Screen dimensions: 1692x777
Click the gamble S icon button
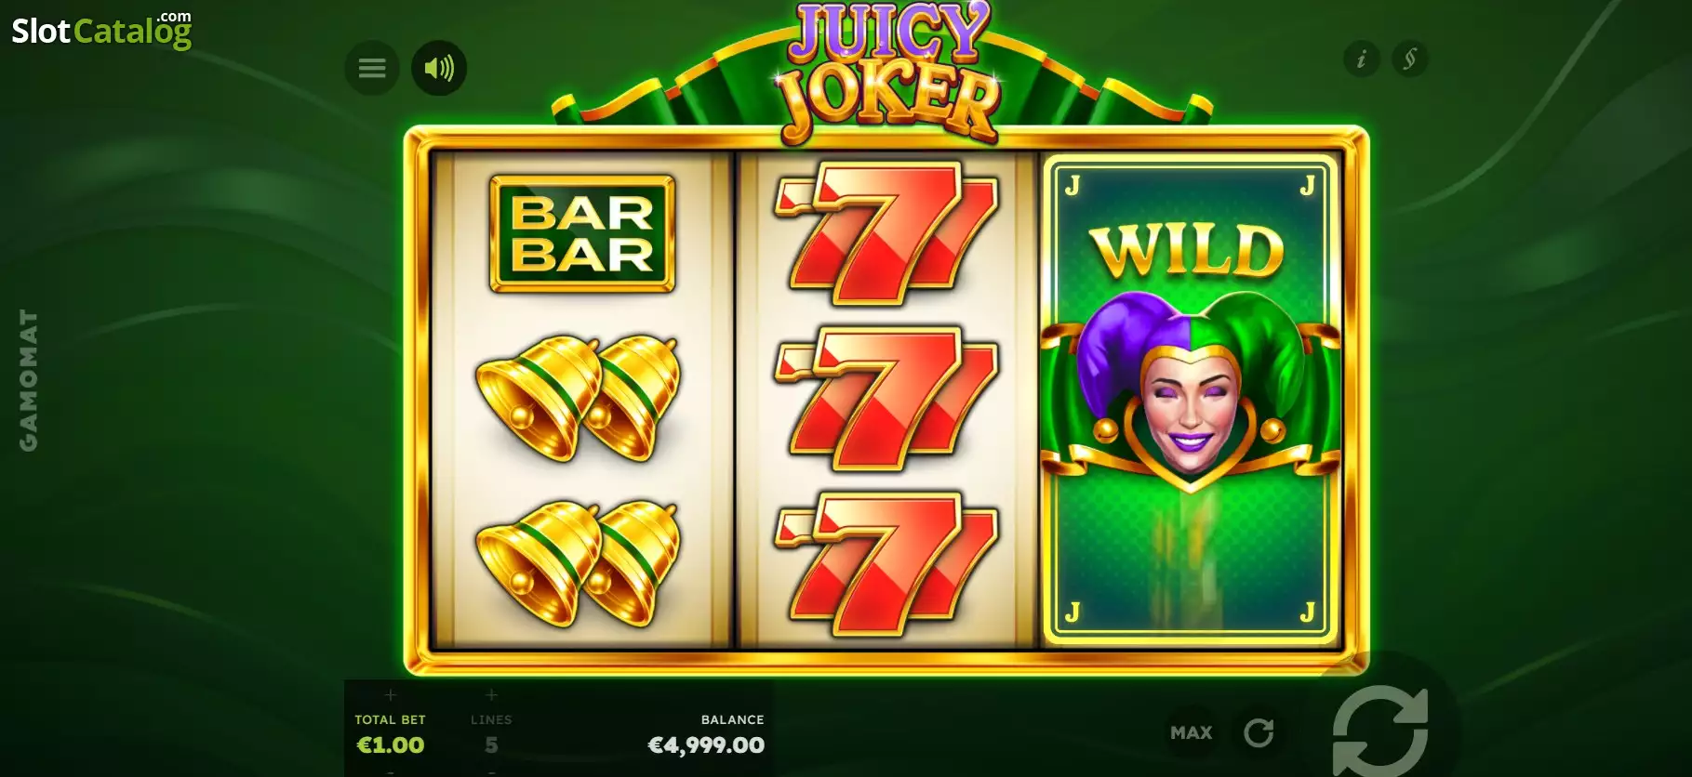coord(1410,59)
